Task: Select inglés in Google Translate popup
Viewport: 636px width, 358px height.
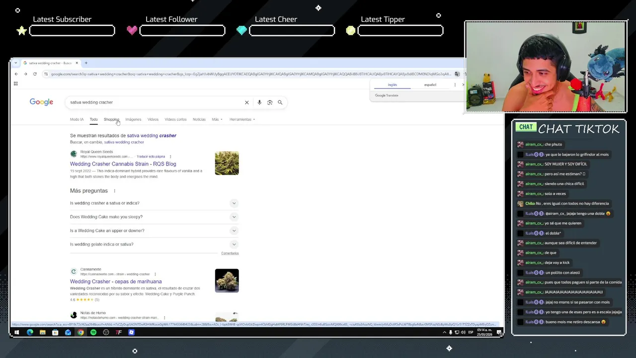Action: point(393,85)
